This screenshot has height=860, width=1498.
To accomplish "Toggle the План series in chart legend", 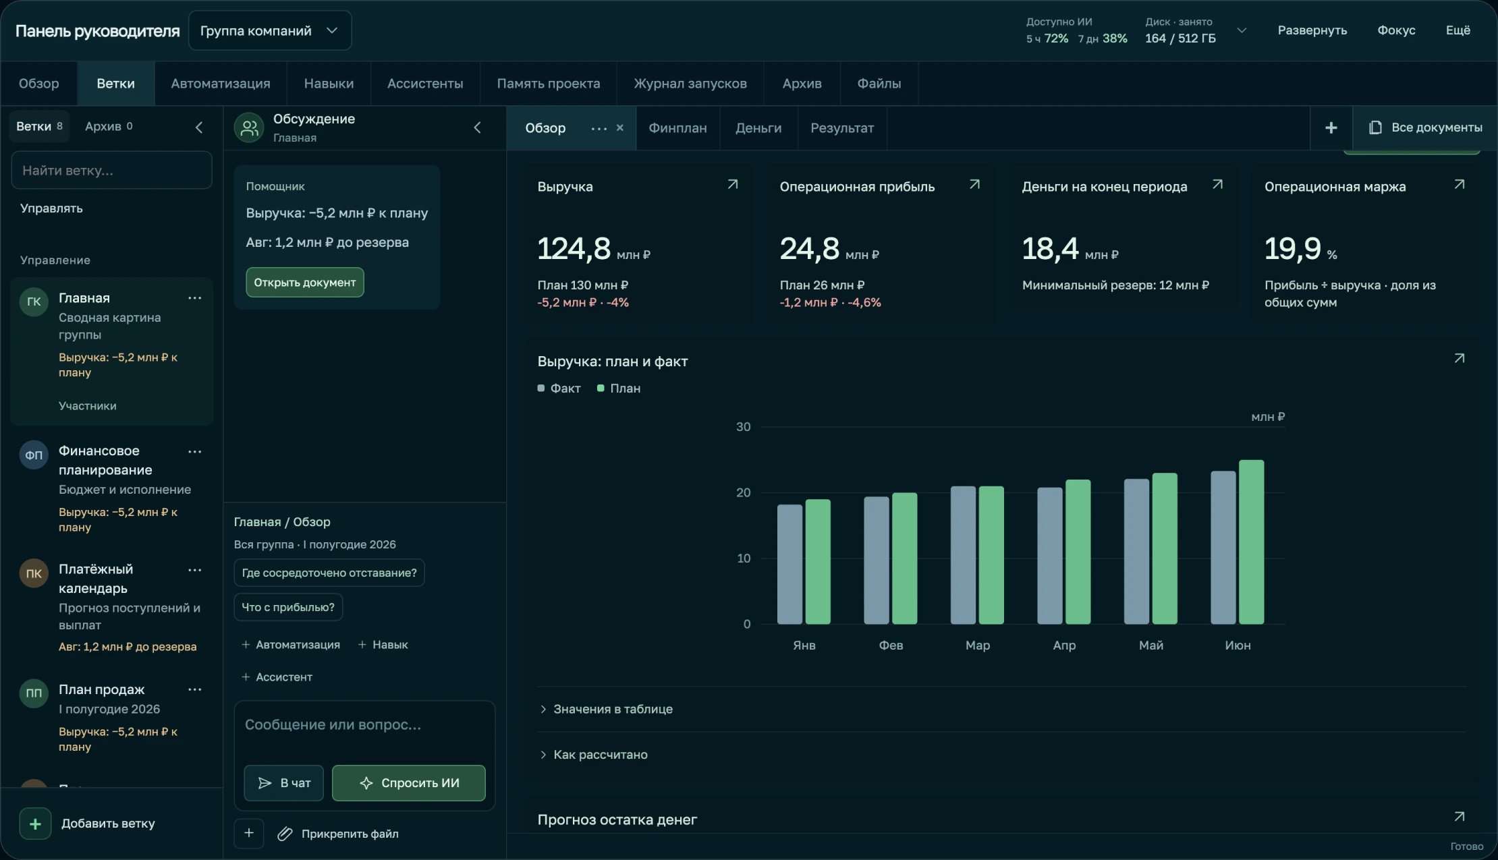I will 619,389.
